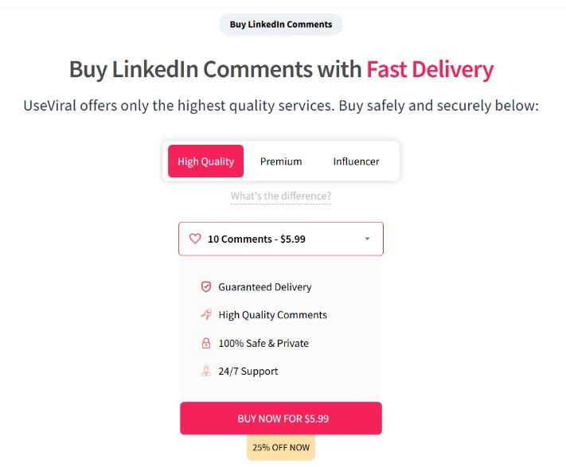The width and height of the screenshot is (566, 467).
Task: Click the support agent icon beside 24/7 Support
Action: click(206, 372)
